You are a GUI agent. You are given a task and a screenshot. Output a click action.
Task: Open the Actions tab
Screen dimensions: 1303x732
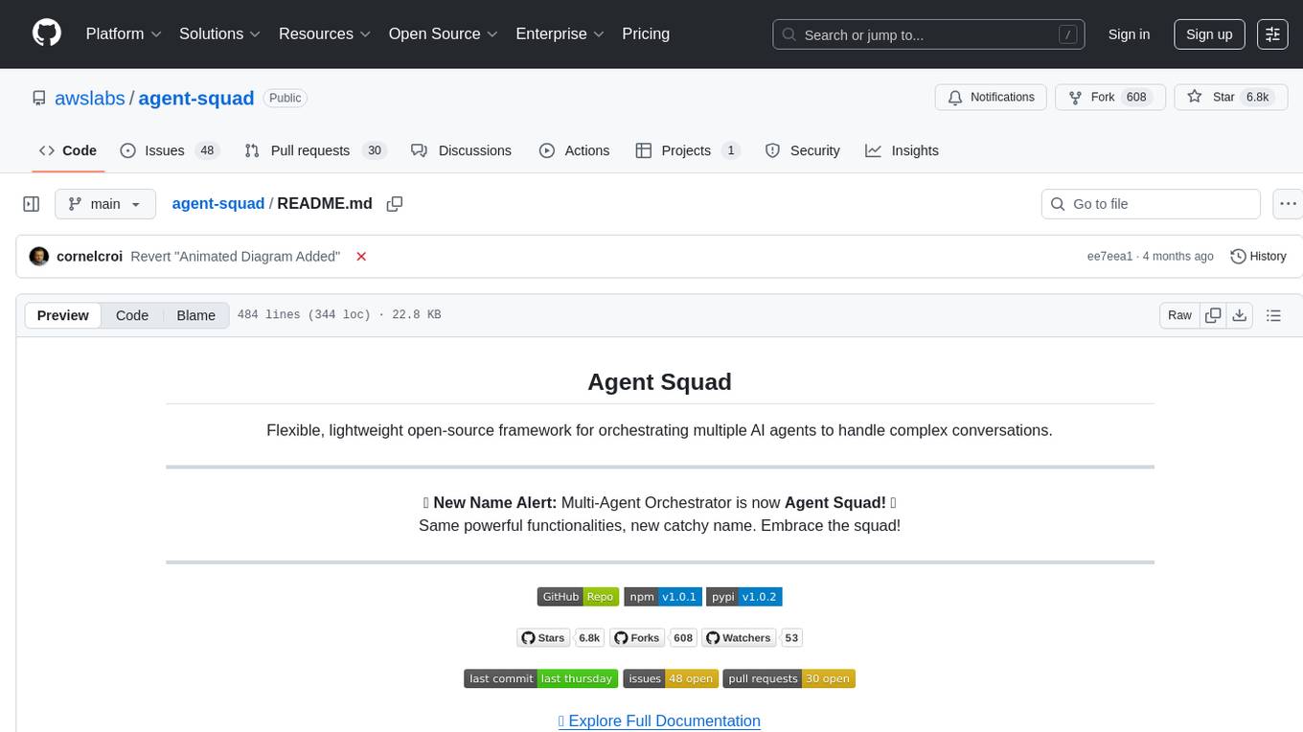click(574, 150)
